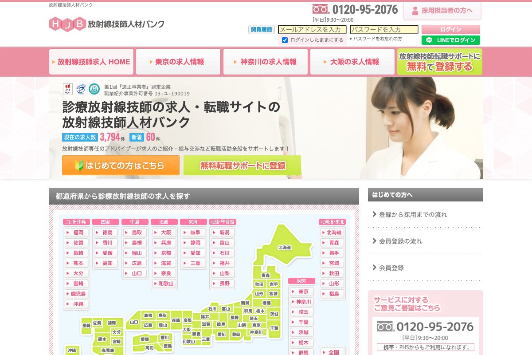The image size is (532, 355).
Task: Click the 全国 nationwide link
Action: click(x=332, y=353)
